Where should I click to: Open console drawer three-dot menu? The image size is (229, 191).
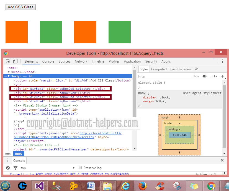(x=8, y=160)
